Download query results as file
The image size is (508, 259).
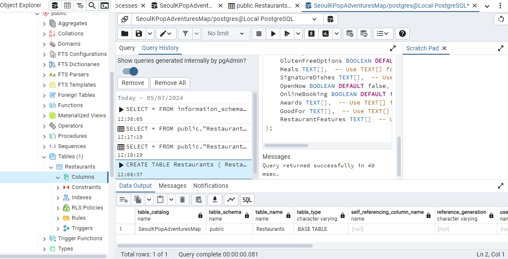214,199
